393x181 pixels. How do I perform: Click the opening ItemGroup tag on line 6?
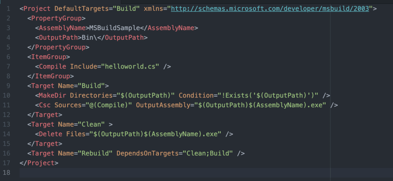(x=49, y=57)
